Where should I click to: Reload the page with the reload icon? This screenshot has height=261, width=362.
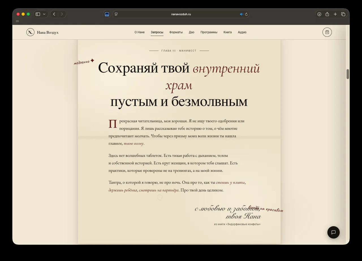click(246, 14)
